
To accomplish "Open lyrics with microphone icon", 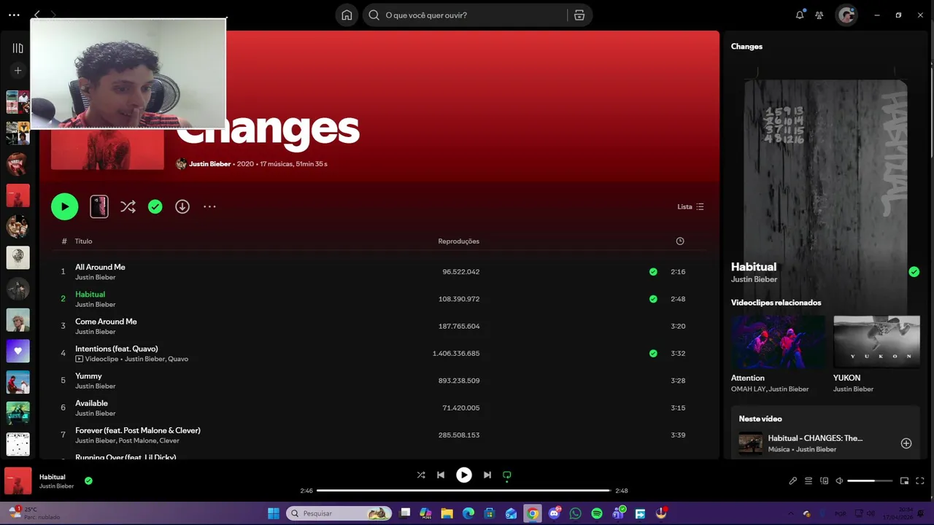I will point(793,481).
